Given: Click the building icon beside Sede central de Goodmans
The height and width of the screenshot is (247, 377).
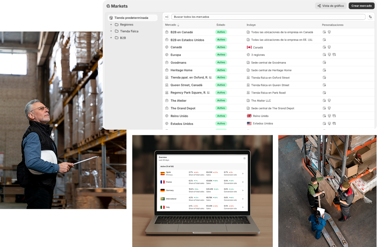Looking at the screenshot, I should pyautogui.click(x=248, y=63).
